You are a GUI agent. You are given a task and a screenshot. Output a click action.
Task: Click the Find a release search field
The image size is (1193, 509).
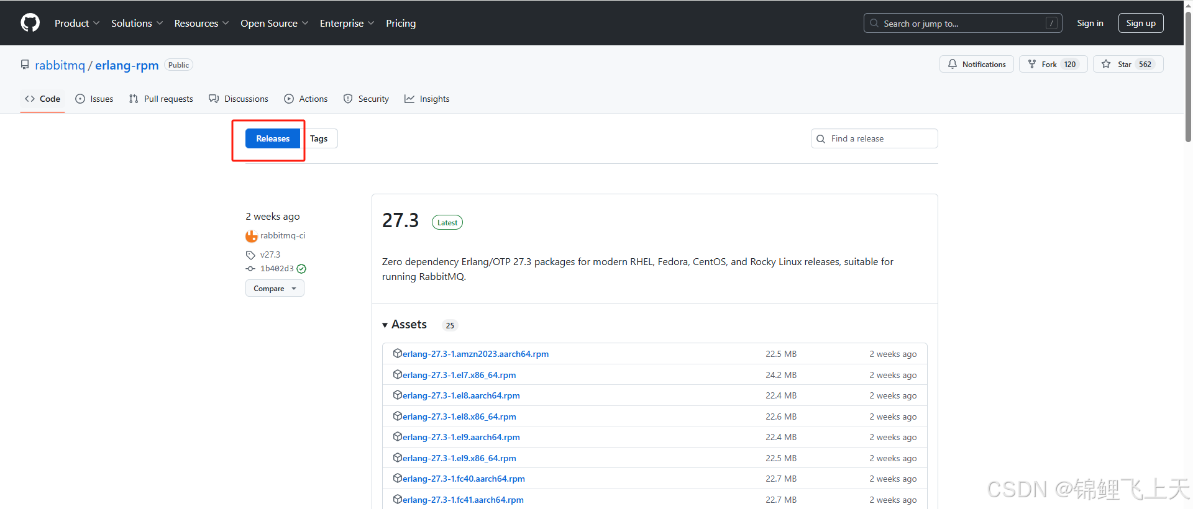click(x=874, y=138)
